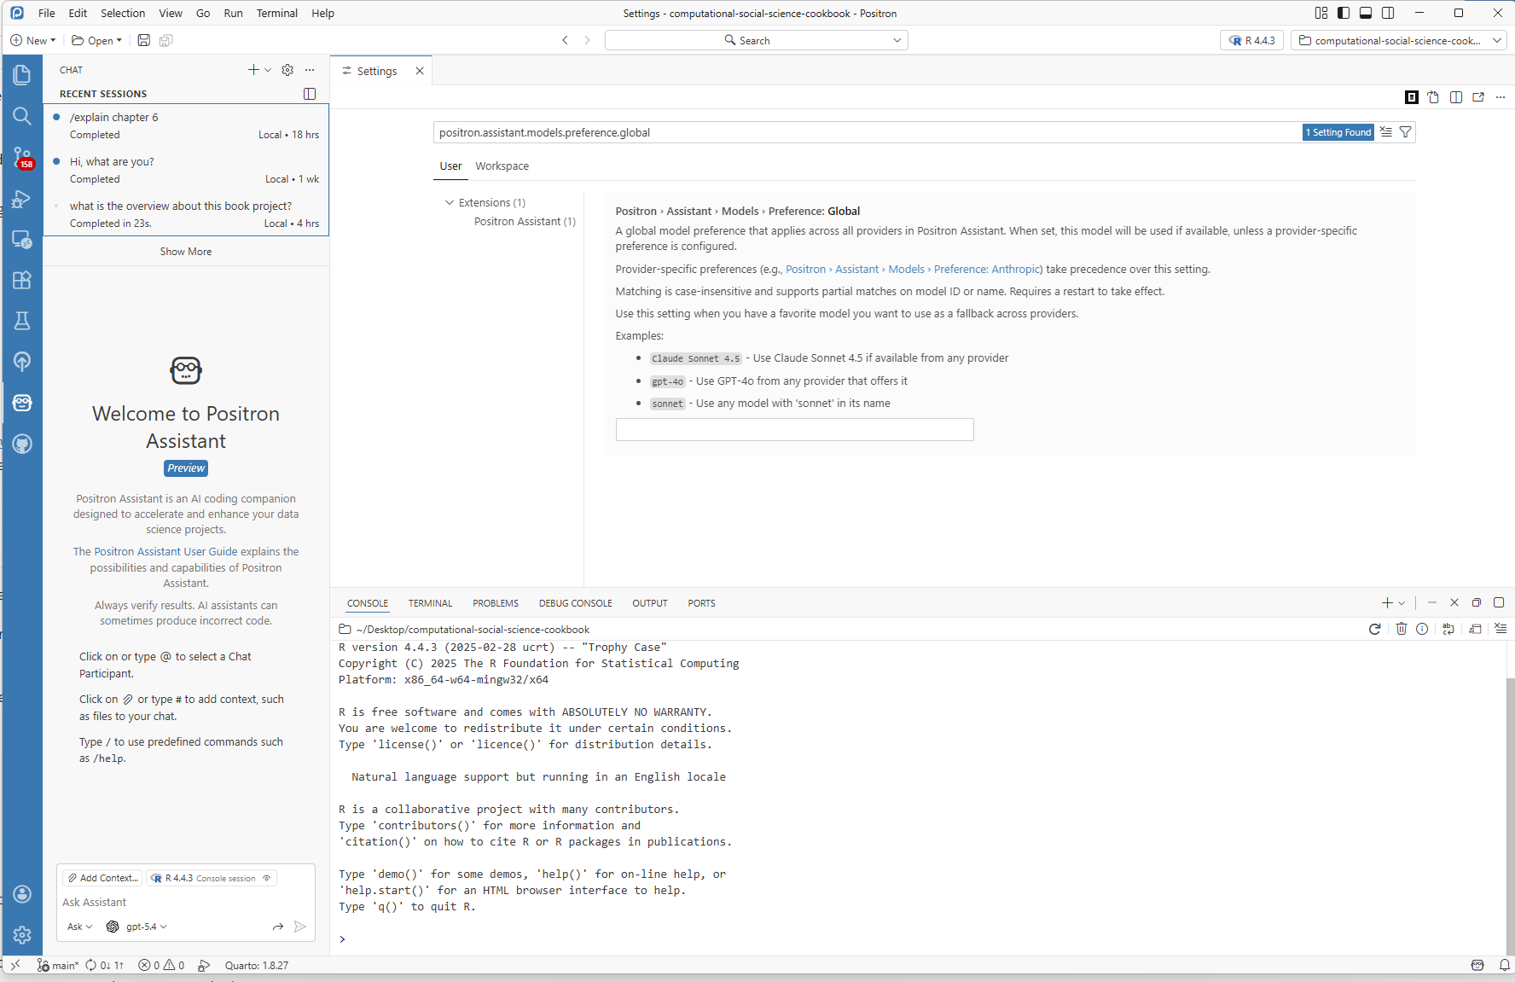Click the GitHub icon in activity bar
Image resolution: width=1515 pixels, height=982 pixels.
click(x=22, y=444)
